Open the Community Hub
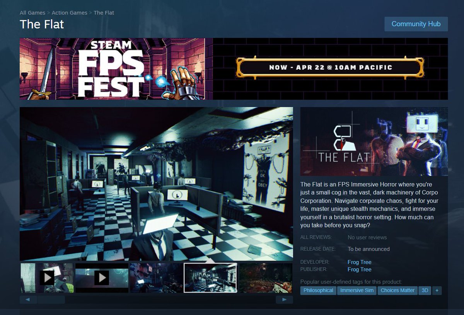Image resolution: width=464 pixels, height=315 pixels. coord(416,24)
